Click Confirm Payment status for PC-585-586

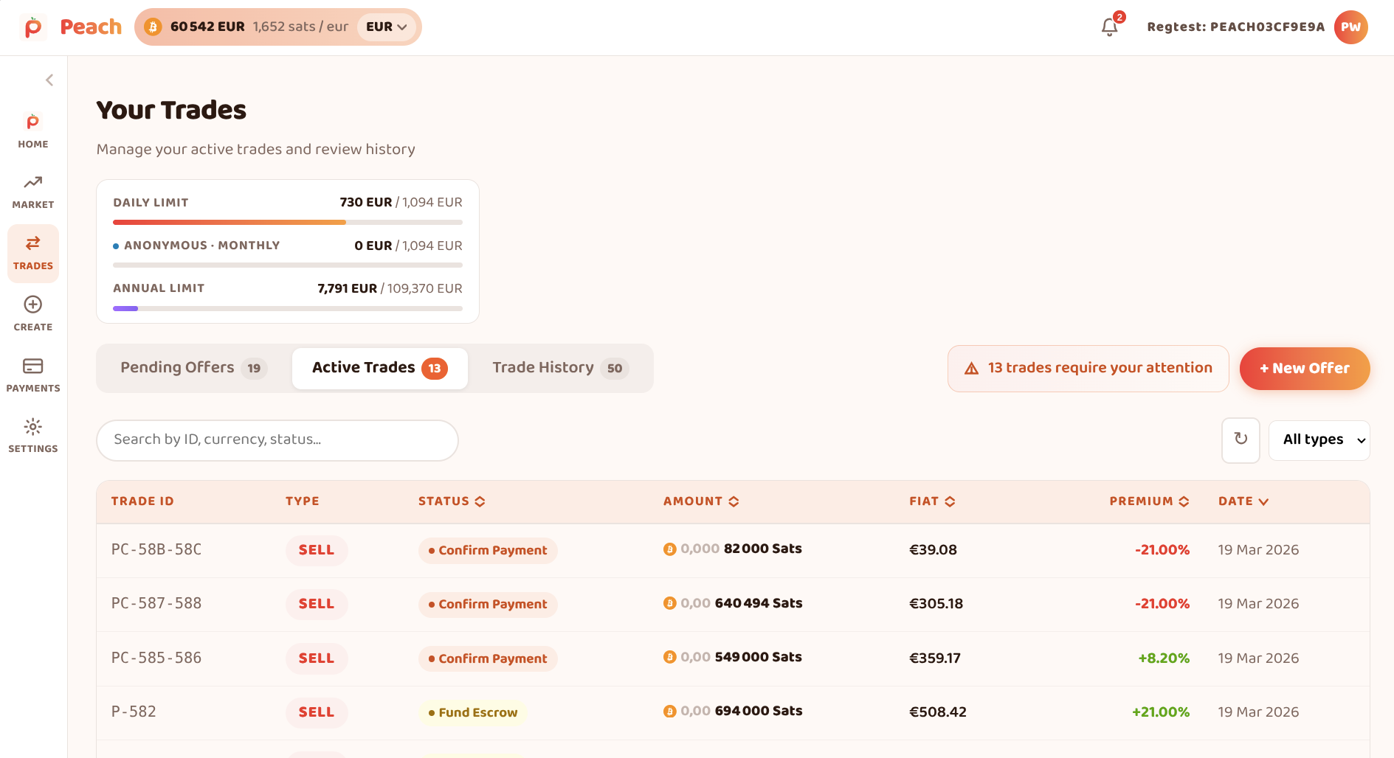tap(488, 658)
